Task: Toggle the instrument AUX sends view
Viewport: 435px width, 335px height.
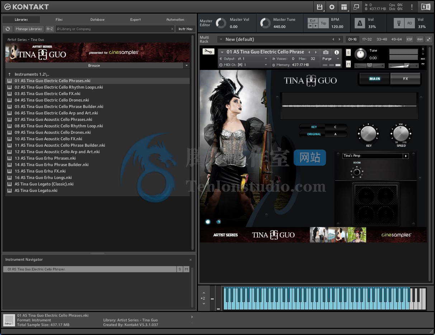Action: coord(423,59)
